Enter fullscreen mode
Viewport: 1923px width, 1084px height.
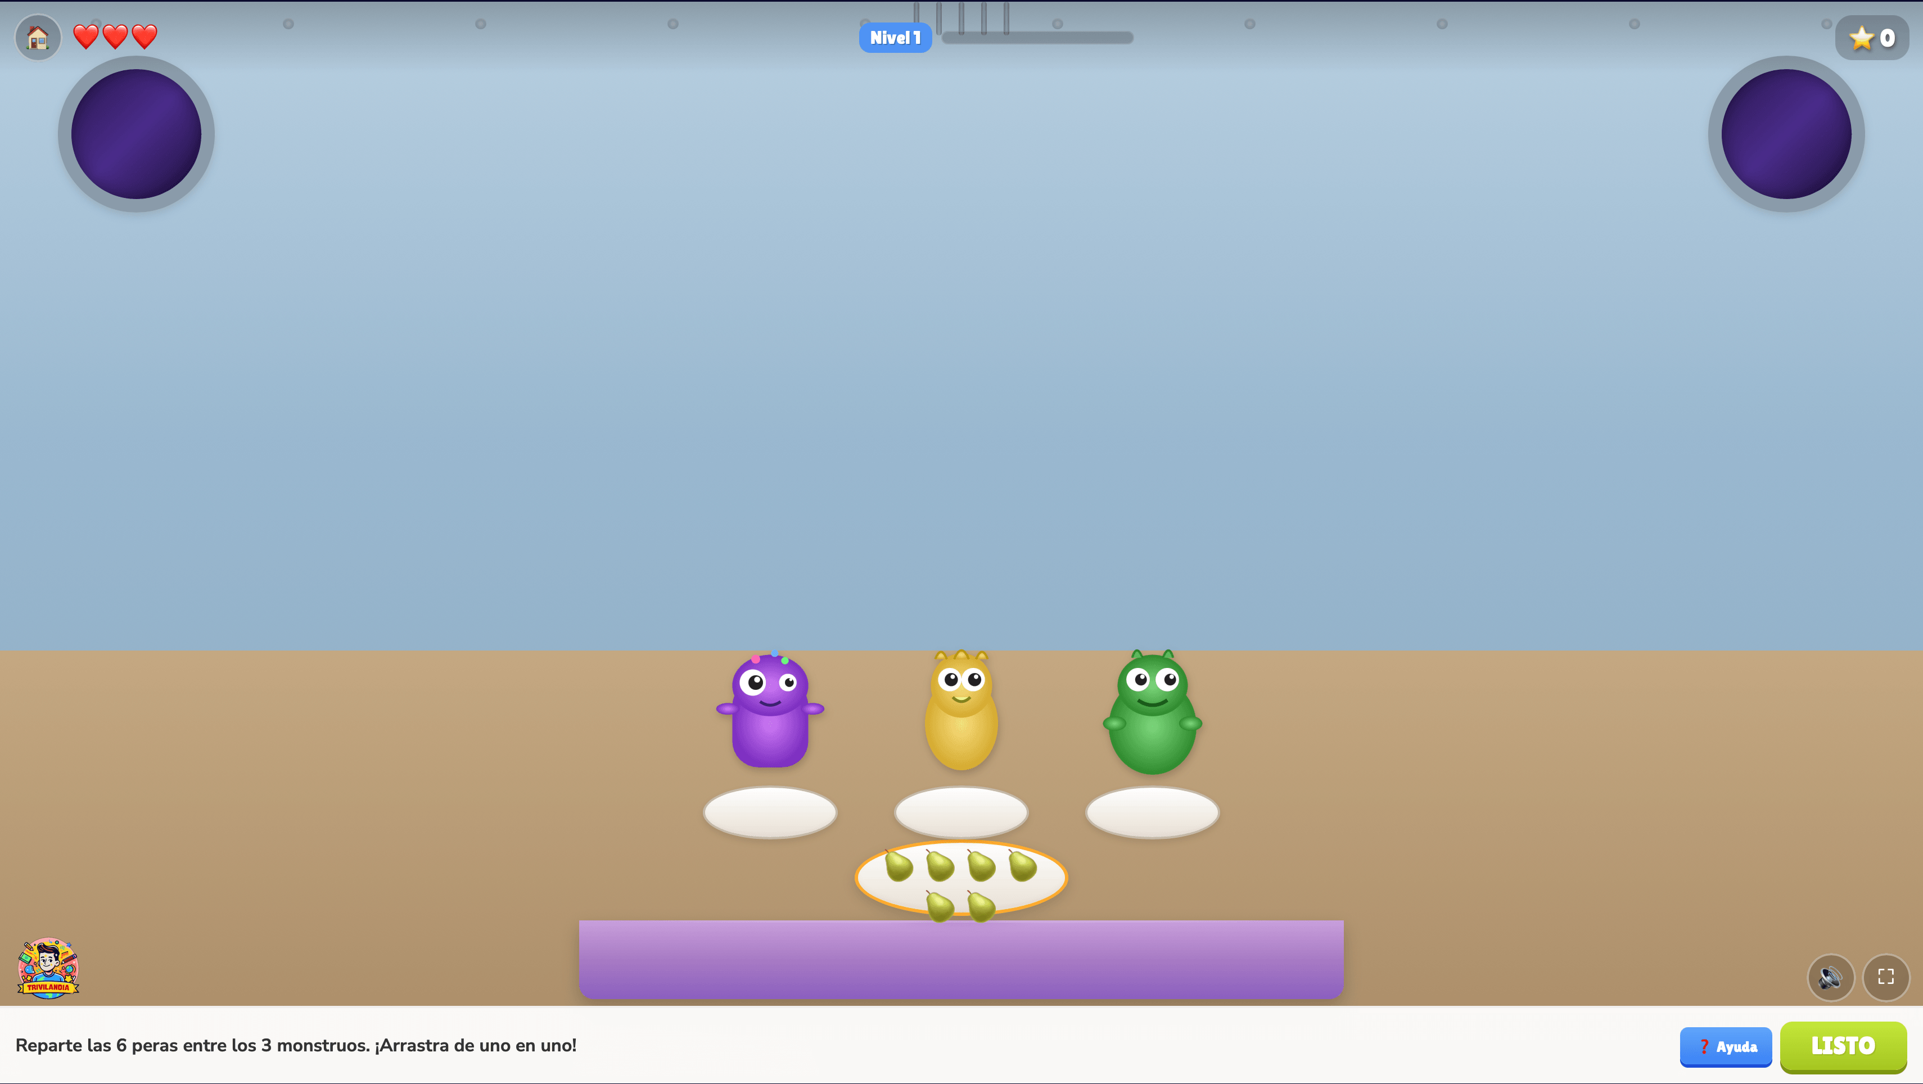[1886, 977]
